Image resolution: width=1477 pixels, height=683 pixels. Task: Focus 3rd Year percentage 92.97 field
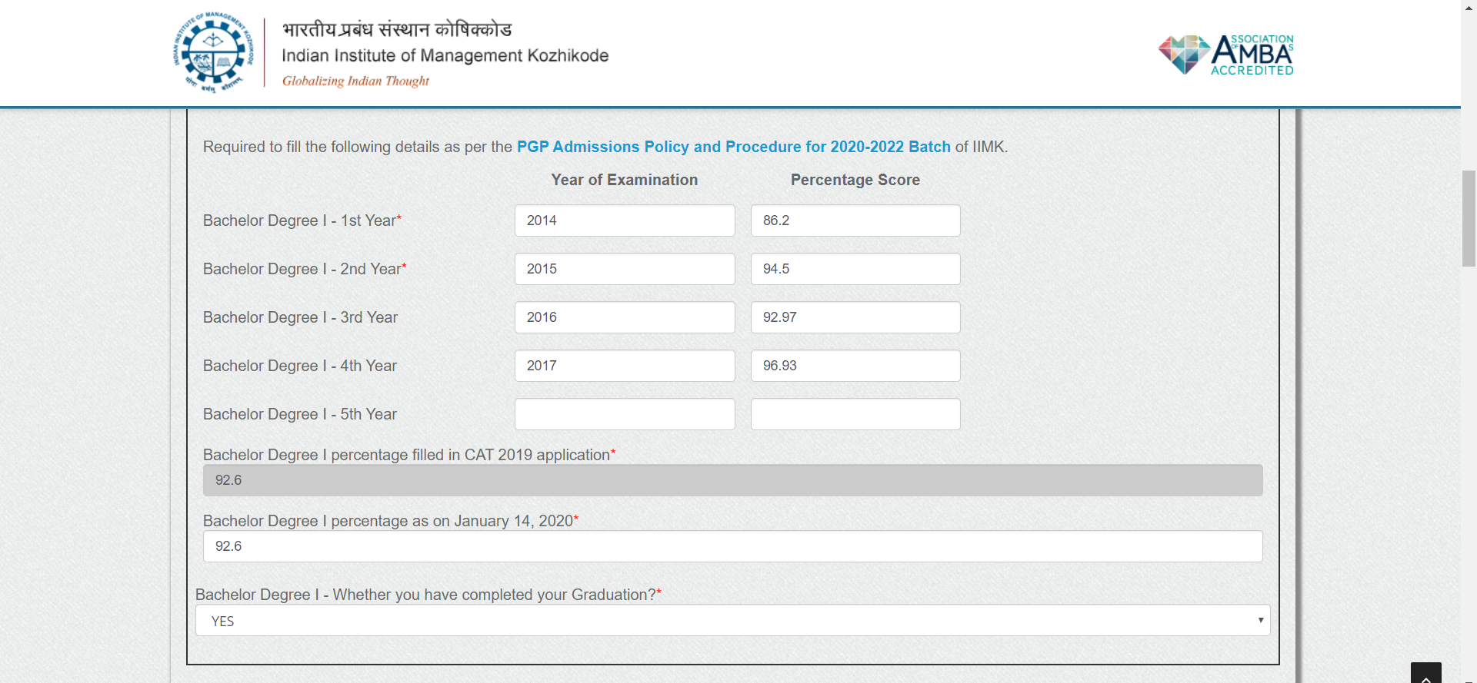pos(855,317)
